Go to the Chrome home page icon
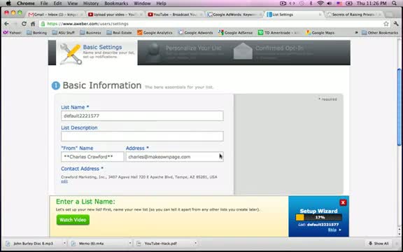The height and width of the screenshot is (252, 403). pyautogui.click(x=33, y=24)
